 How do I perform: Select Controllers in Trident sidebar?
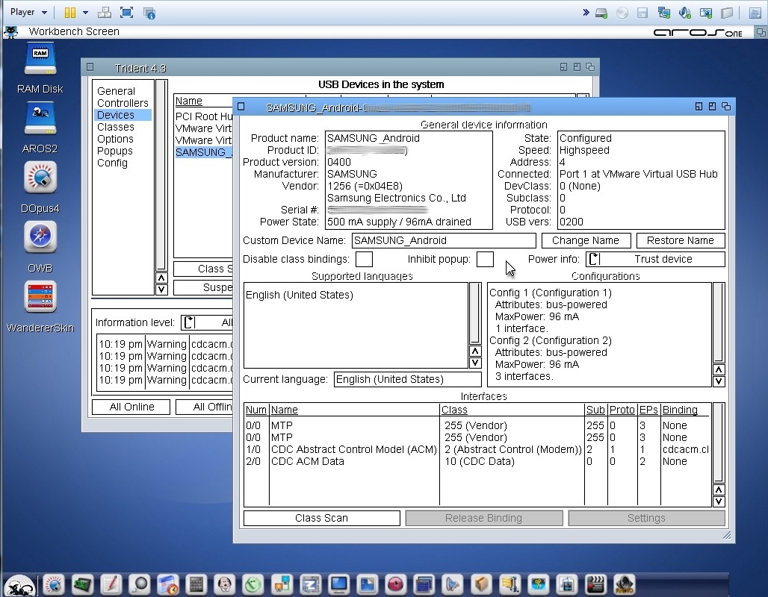[123, 103]
